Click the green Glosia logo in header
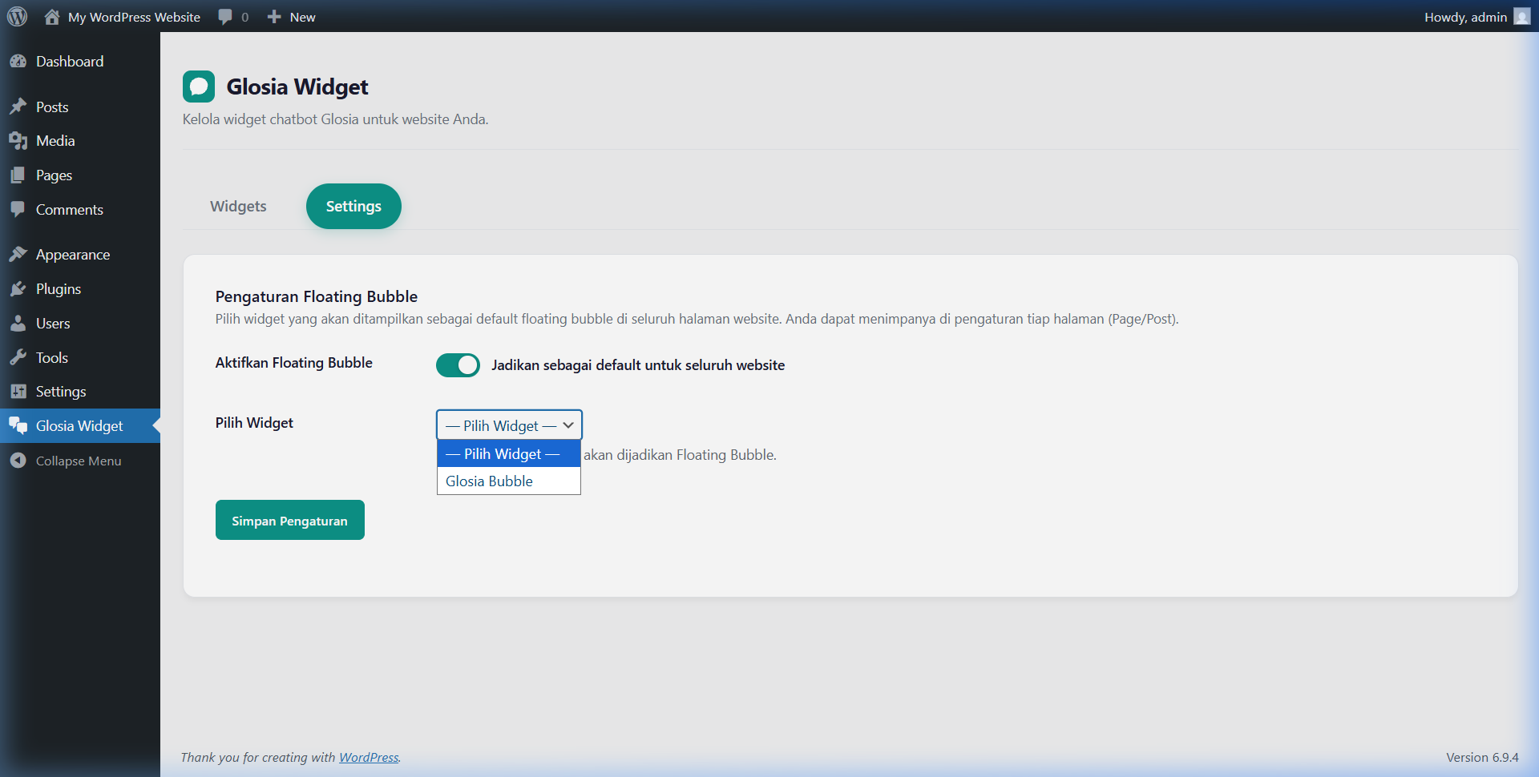Image resolution: width=1539 pixels, height=777 pixels. (199, 87)
